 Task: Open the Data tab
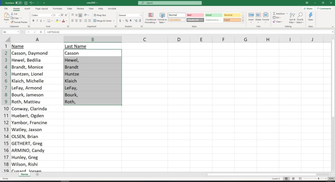click(x=69, y=8)
